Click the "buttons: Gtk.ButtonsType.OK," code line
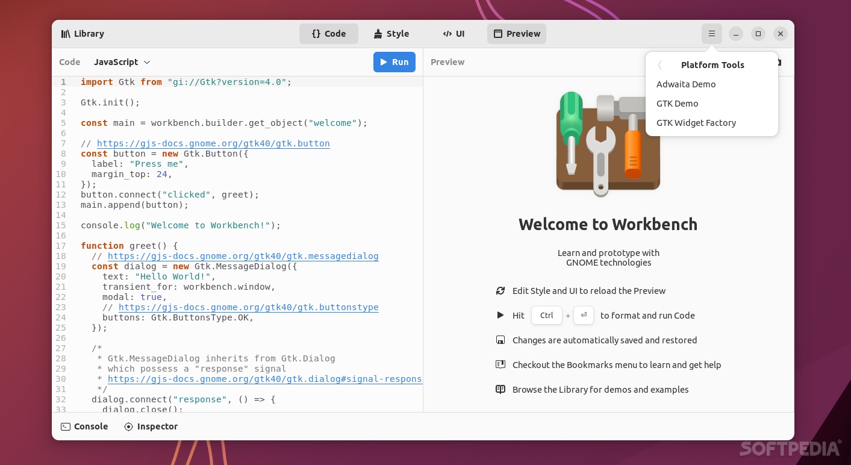851x465 pixels. [178, 317]
